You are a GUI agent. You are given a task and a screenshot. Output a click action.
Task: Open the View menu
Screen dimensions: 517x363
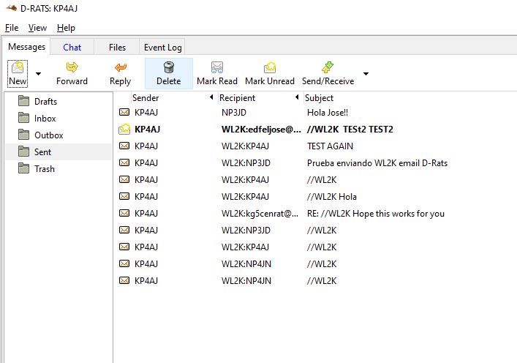pos(37,28)
